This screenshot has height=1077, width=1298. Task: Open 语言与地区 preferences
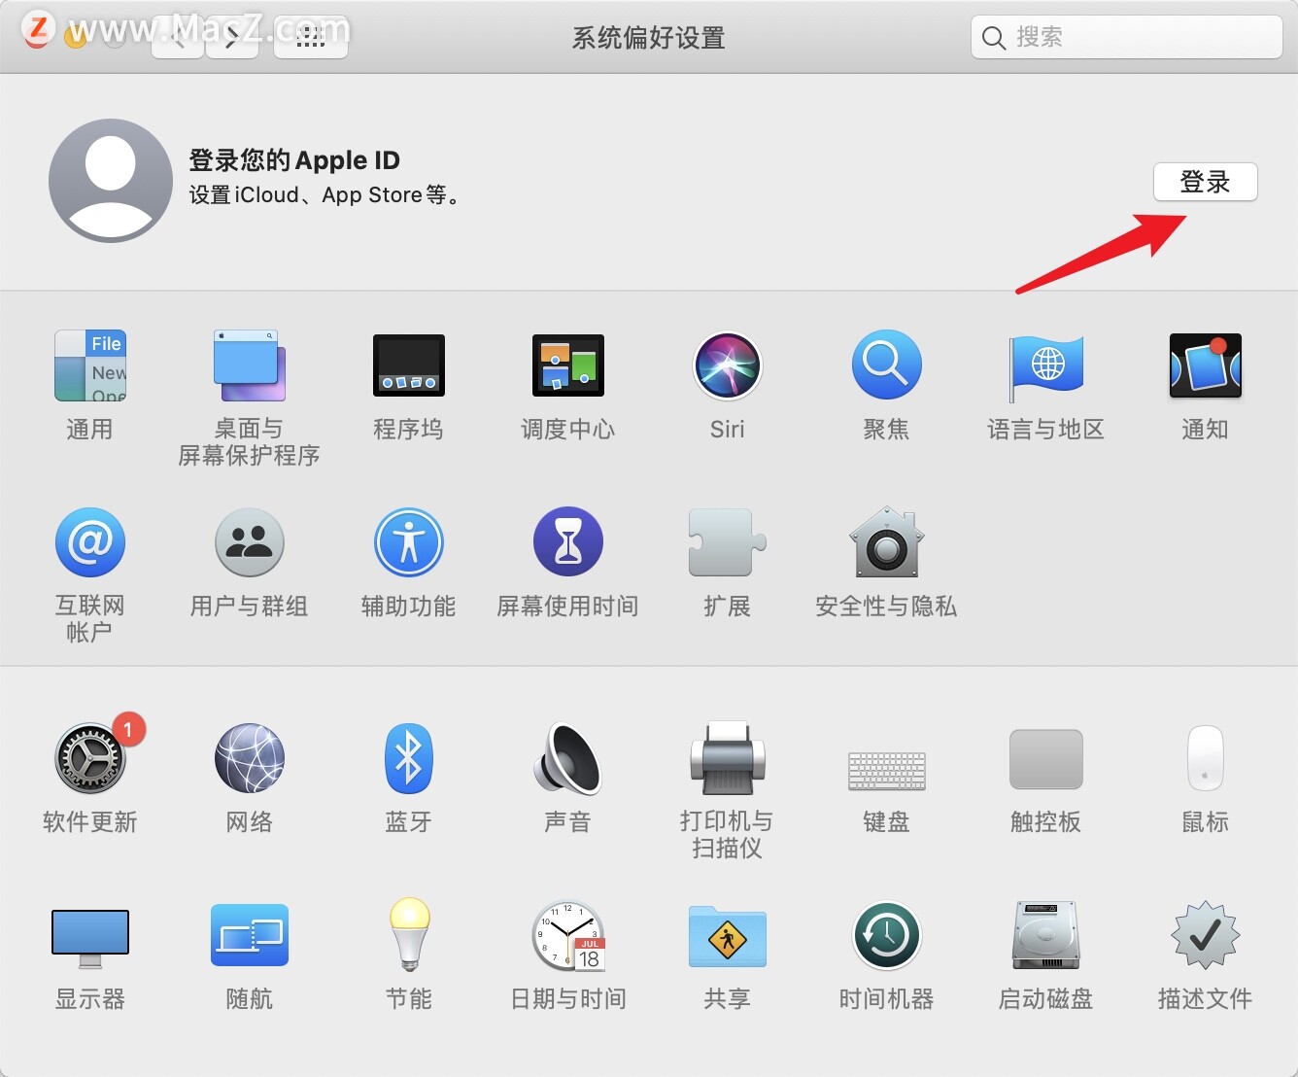tap(1046, 367)
